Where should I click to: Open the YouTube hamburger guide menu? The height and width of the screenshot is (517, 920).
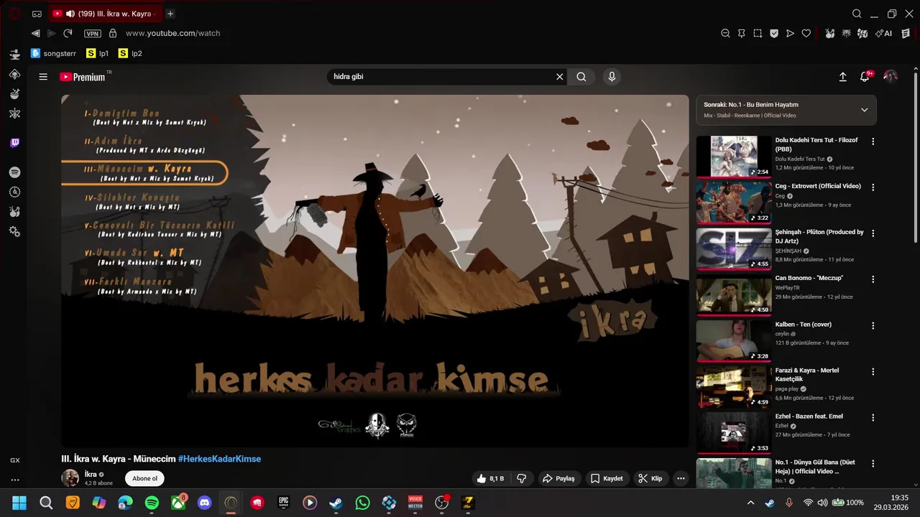coord(43,77)
